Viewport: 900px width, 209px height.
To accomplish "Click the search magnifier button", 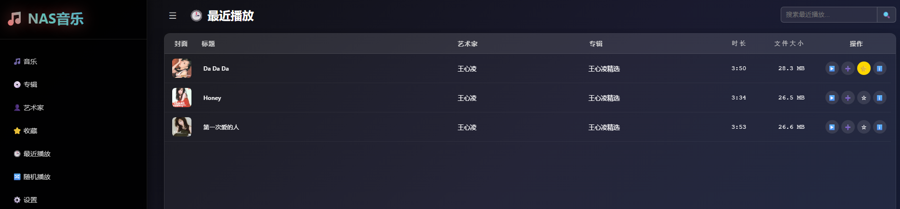I will (x=886, y=15).
